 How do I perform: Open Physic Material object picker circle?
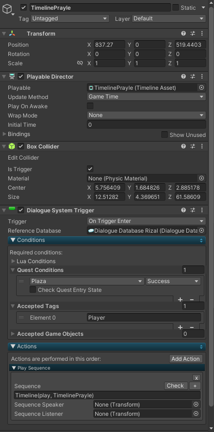coord(202,178)
